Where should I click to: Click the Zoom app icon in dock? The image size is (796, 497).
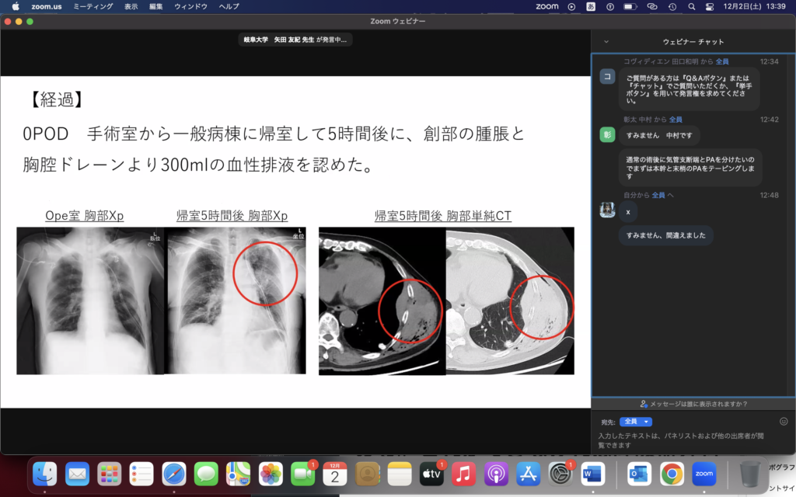(x=703, y=473)
